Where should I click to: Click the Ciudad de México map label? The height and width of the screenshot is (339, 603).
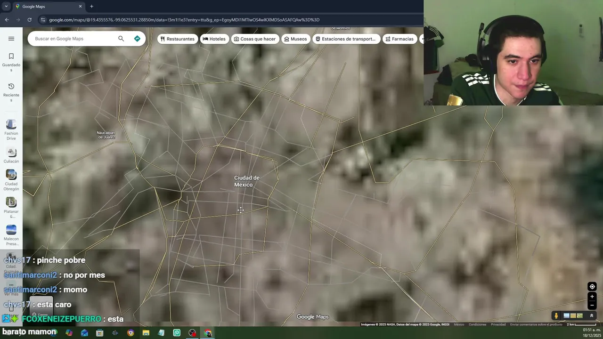click(x=246, y=181)
